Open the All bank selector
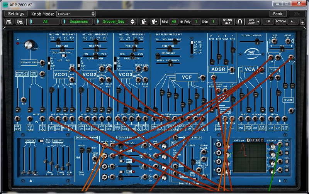This screenshot has width=309, height=194. [44, 22]
